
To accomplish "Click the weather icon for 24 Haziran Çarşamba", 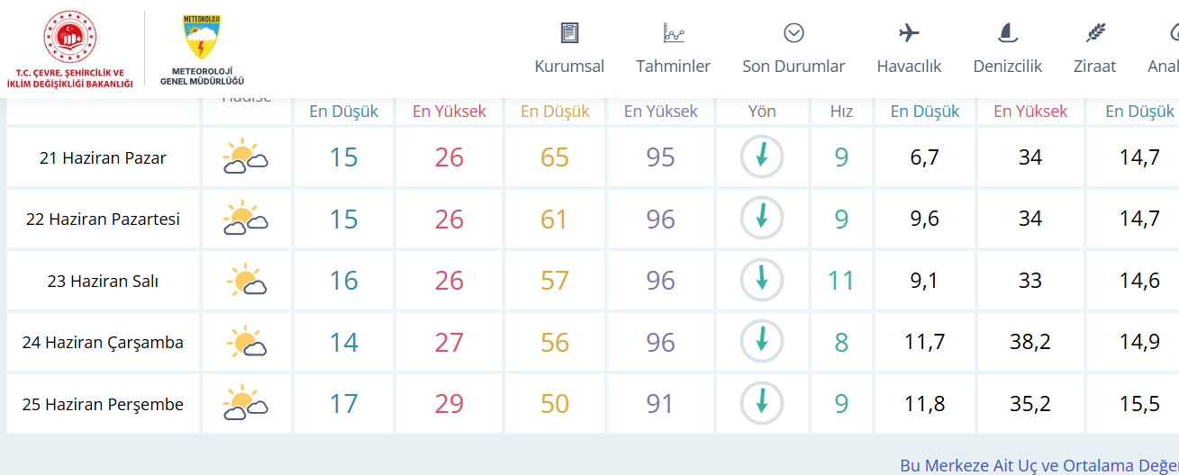I will point(245,343).
